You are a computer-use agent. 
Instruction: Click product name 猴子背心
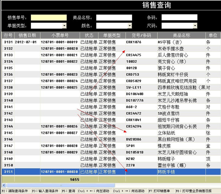tap(166, 68)
